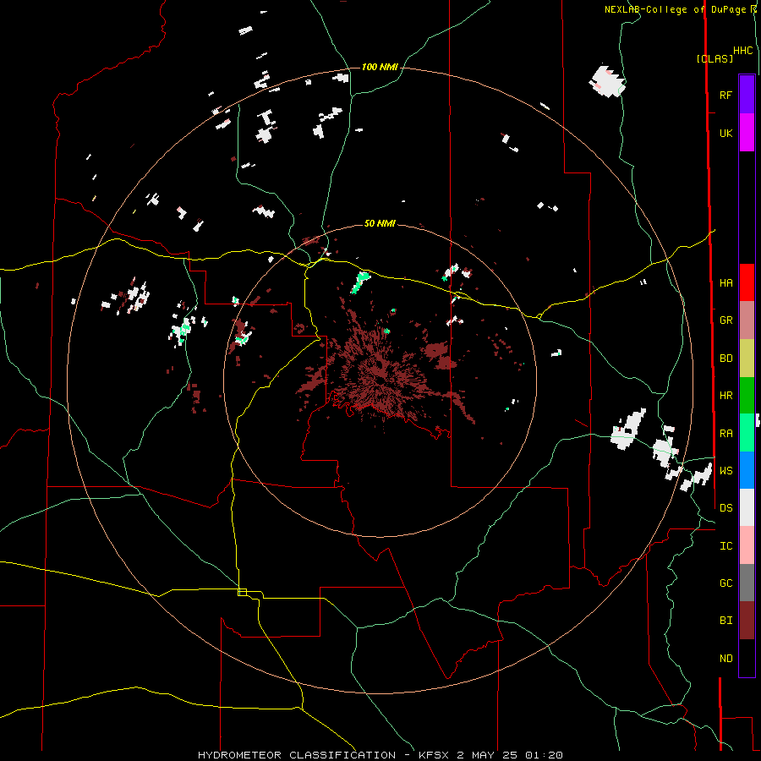The image size is (761, 761).
Task: Click the WS legend label
Action: (x=725, y=471)
